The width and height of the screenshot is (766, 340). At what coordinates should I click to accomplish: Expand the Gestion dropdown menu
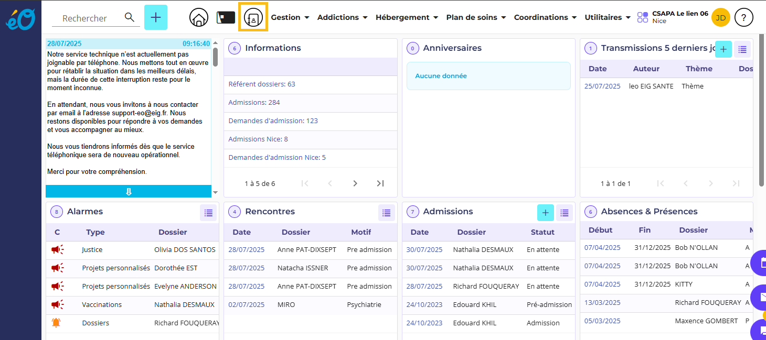click(x=290, y=17)
